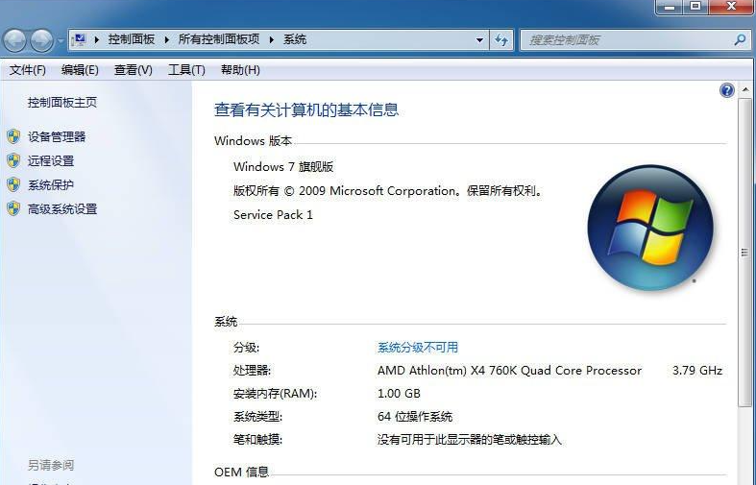Click the Windows logo orb image

coord(650,228)
